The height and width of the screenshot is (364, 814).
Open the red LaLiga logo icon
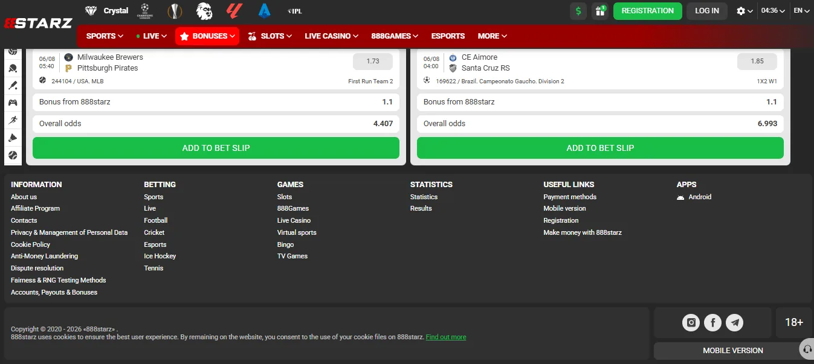click(234, 10)
